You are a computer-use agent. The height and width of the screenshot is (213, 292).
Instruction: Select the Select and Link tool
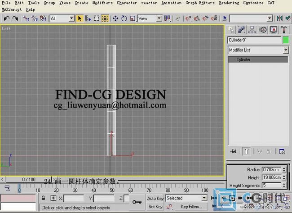pos(26,18)
